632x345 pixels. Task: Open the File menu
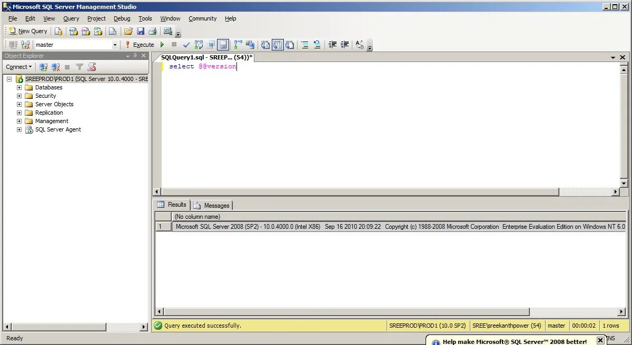pyautogui.click(x=13, y=18)
